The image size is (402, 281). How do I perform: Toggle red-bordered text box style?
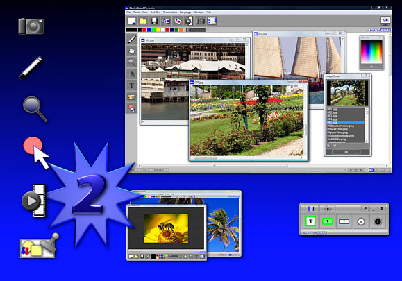pos(344,221)
